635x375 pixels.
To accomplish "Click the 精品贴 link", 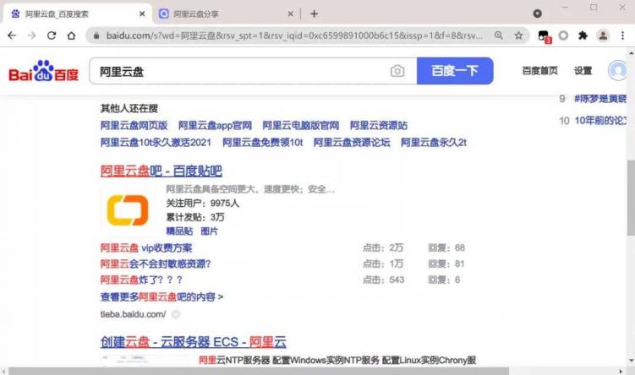I will pos(179,231).
